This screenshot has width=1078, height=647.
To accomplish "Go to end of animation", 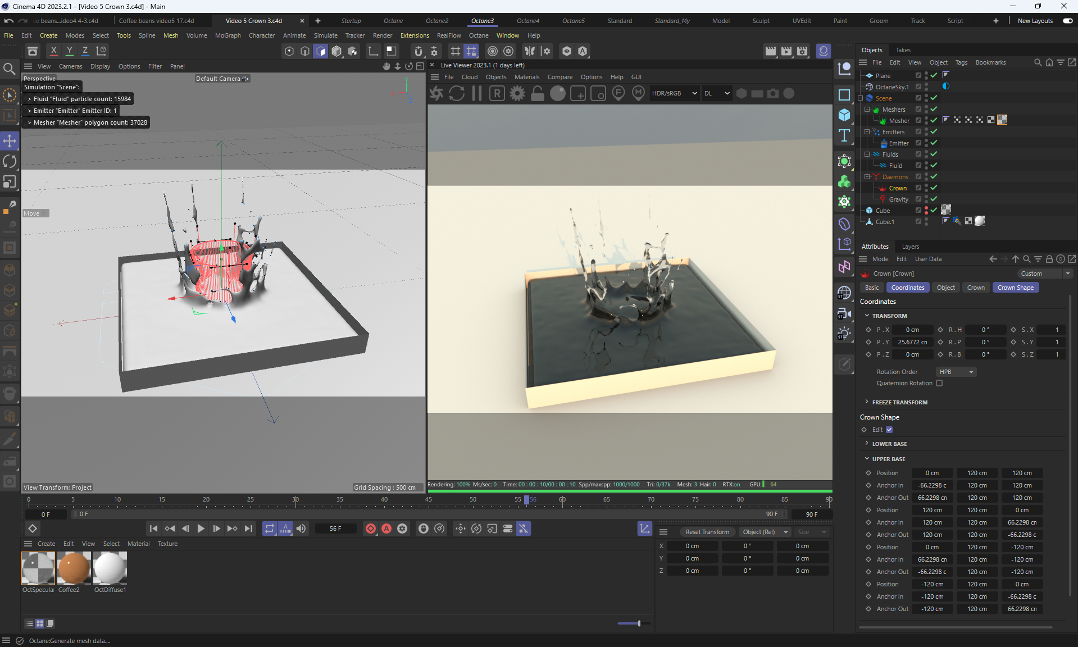I will [x=248, y=528].
